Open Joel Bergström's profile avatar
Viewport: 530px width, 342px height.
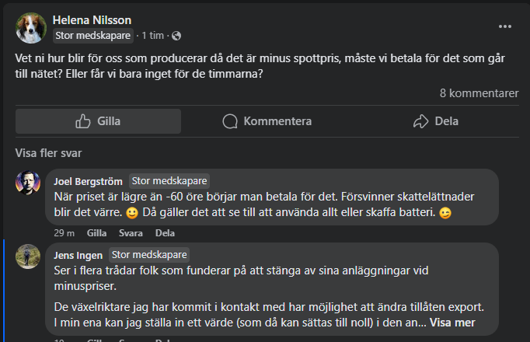click(29, 183)
